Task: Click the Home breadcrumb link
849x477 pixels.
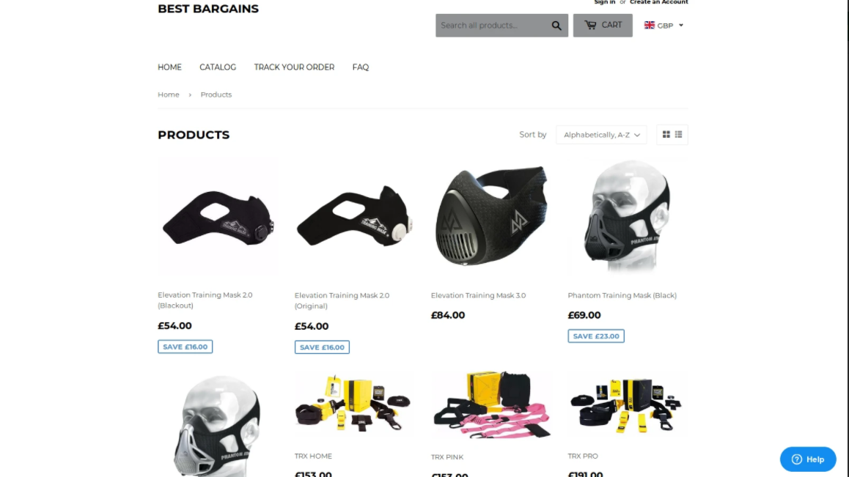Action: pos(169,95)
